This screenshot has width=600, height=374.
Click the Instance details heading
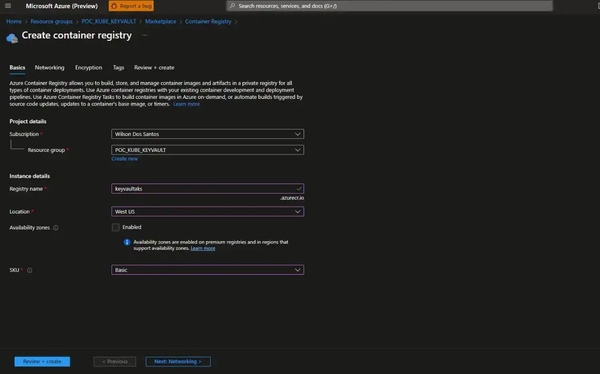29,176
